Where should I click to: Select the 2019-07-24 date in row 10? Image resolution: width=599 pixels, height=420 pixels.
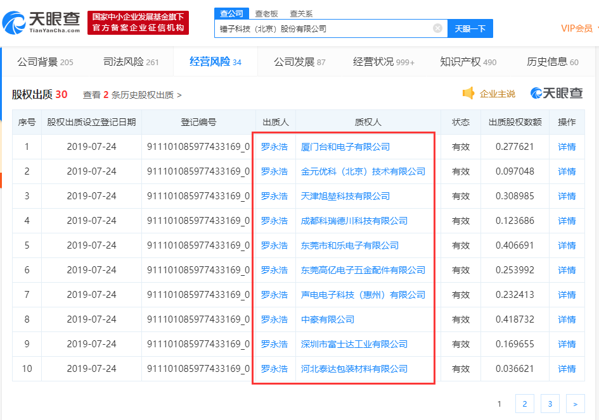[x=91, y=369]
